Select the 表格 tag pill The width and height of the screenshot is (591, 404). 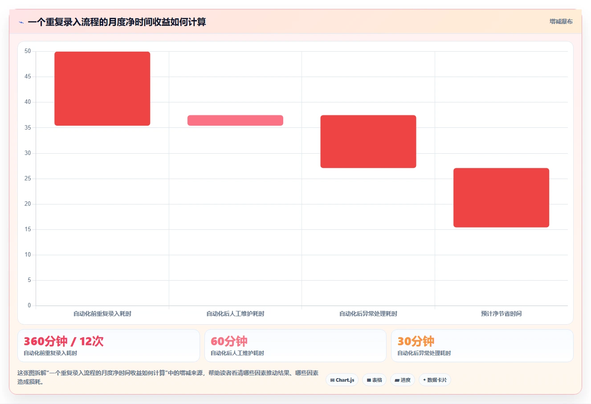coord(374,380)
